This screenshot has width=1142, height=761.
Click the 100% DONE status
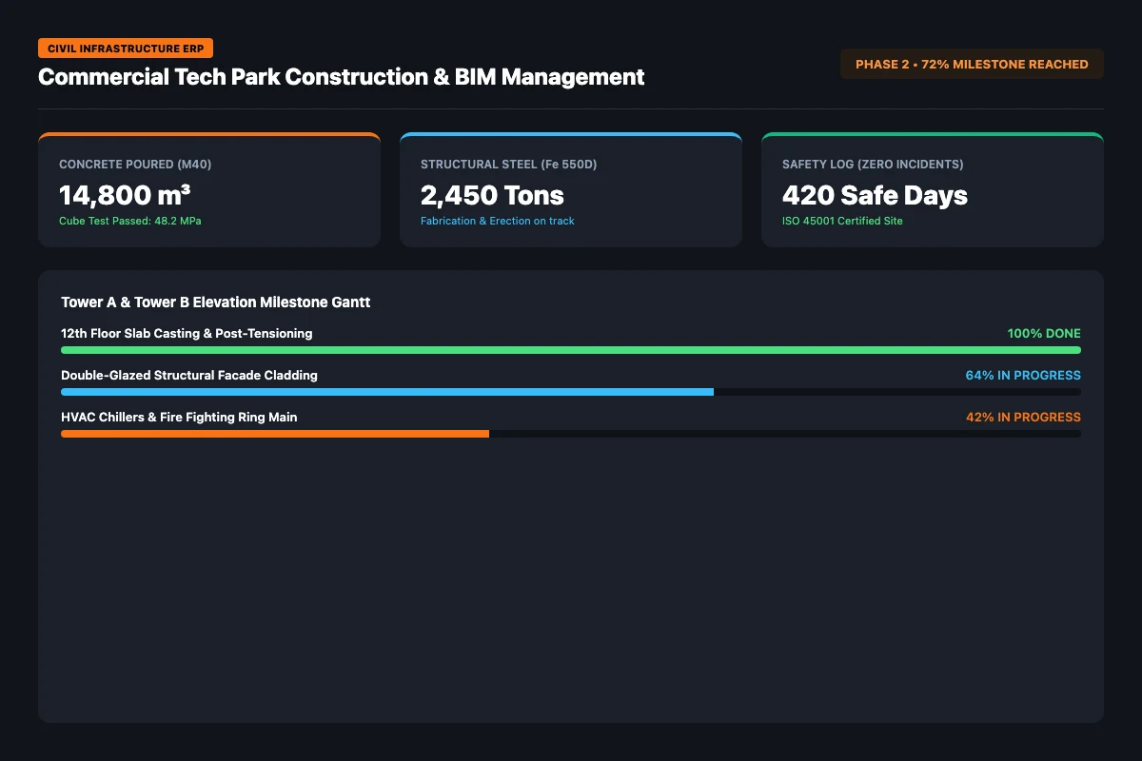[x=1044, y=334]
